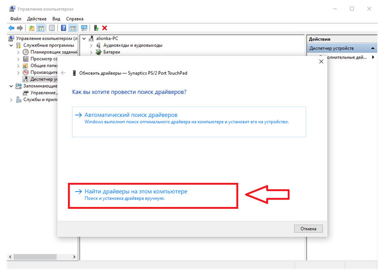The height and width of the screenshot is (274, 391).
Task: Expand Аудиовходы и аудиовыходы category
Action: click(91, 45)
